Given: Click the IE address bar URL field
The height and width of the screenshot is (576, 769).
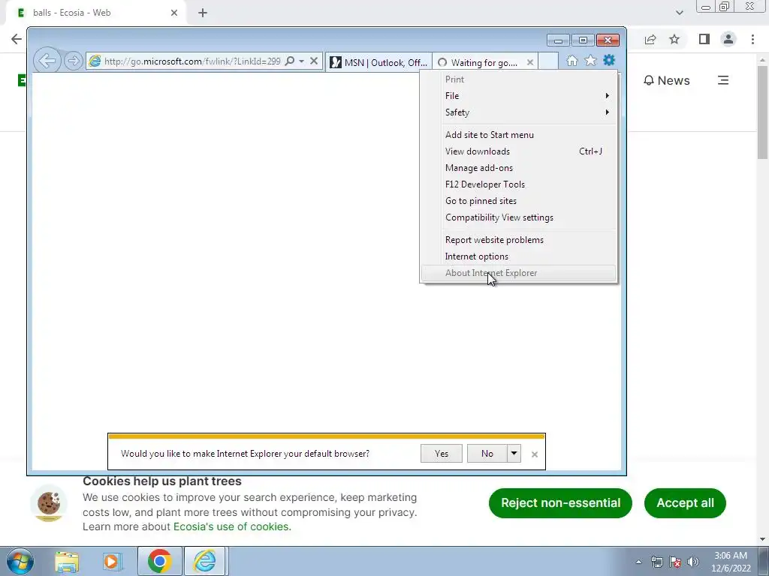Looking at the screenshot, I should [191, 61].
